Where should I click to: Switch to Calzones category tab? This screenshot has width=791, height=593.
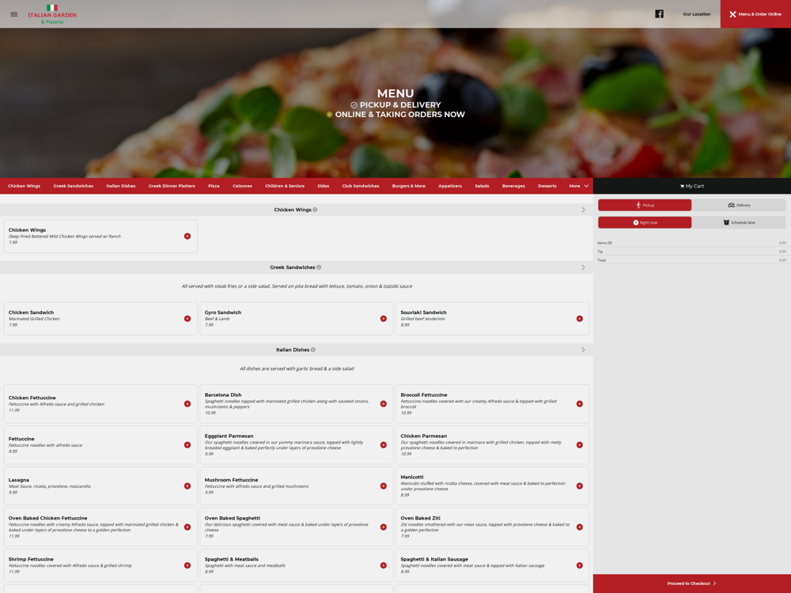tap(242, 186)
